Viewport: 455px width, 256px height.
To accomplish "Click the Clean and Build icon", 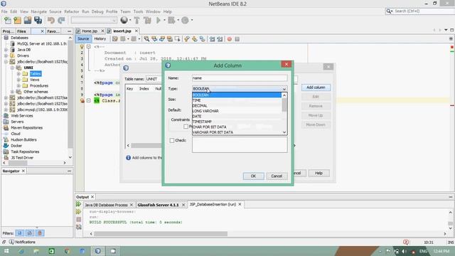I will pos(147,20).
